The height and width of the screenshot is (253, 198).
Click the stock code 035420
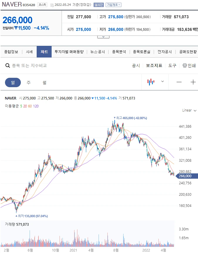29,5
